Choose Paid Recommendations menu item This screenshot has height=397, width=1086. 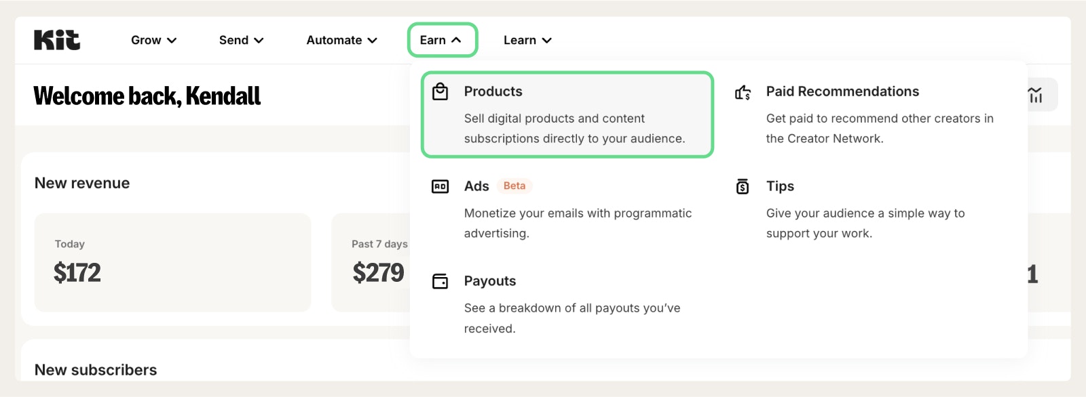pos(842,91)
